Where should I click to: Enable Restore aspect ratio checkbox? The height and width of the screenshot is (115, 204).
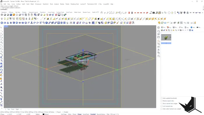(x=161, y=101)
